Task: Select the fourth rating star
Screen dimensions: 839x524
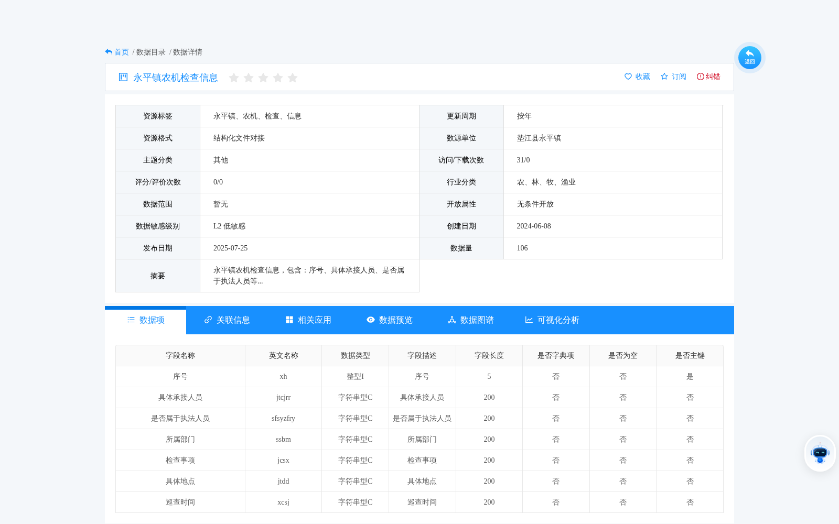Action: 278,78
